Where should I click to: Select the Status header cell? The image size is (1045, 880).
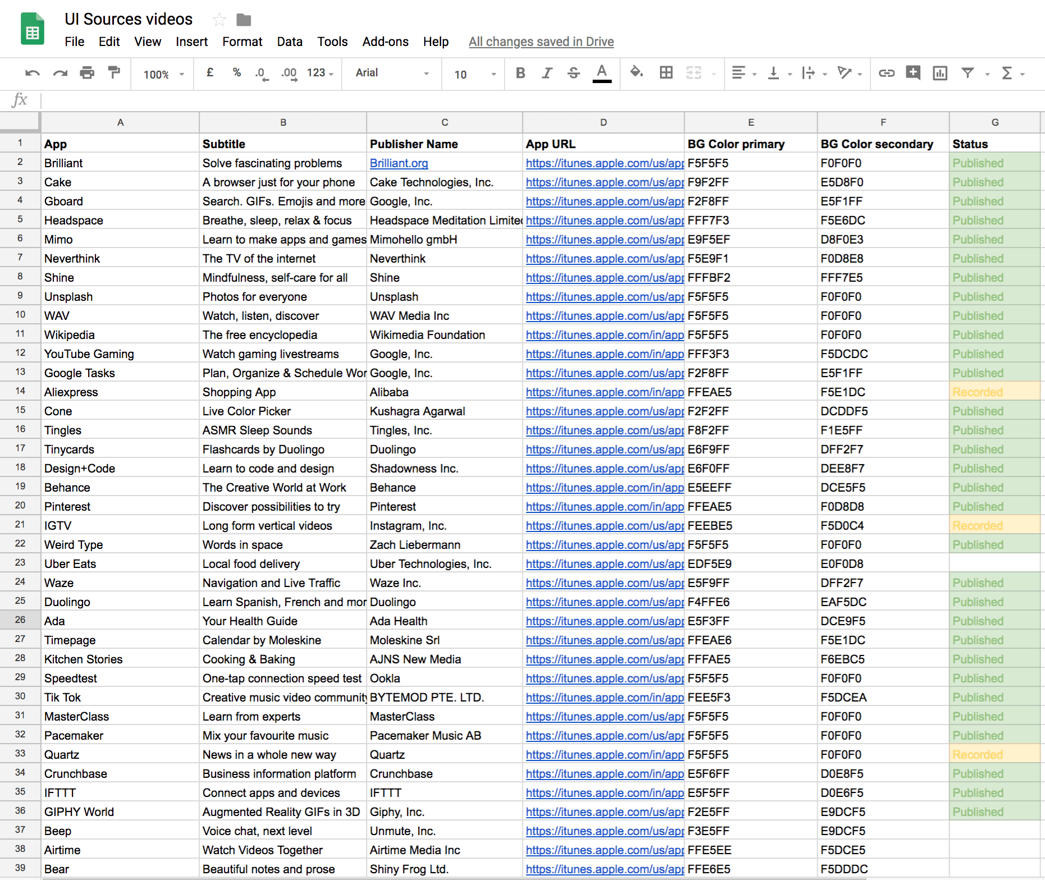pos(994,144)
